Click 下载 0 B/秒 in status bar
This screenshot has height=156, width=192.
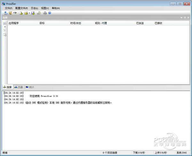(139, 152)
